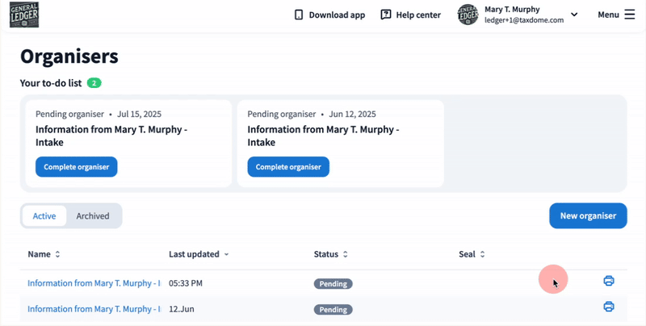Click the General Ledger logo

coord(23,15)
